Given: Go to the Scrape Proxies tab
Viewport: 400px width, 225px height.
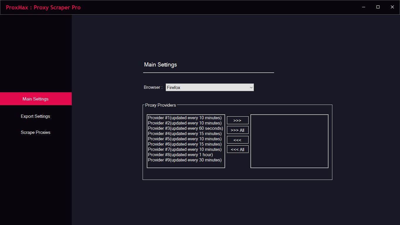Looking at the screenshot, I should [x=35, y=132].
